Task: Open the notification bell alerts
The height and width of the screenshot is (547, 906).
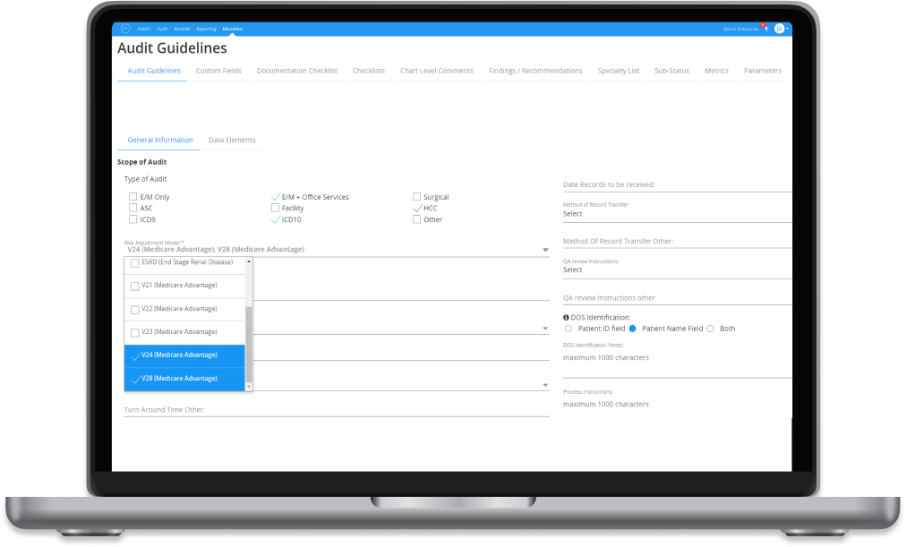Action: [766, 29]
